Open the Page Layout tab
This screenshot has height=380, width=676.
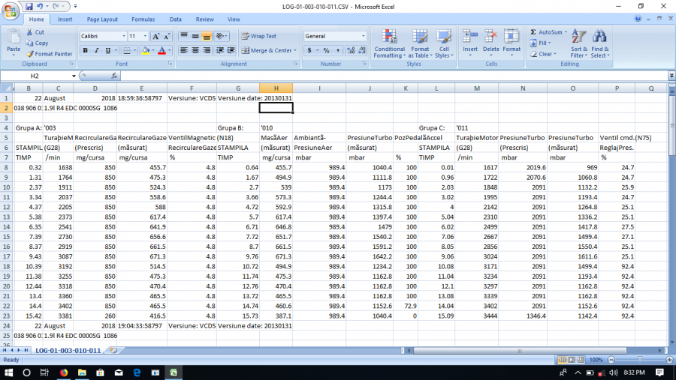point(102,19)
